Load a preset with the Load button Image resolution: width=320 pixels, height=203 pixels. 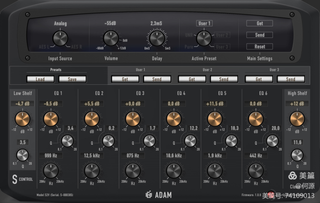click(40, 79)
